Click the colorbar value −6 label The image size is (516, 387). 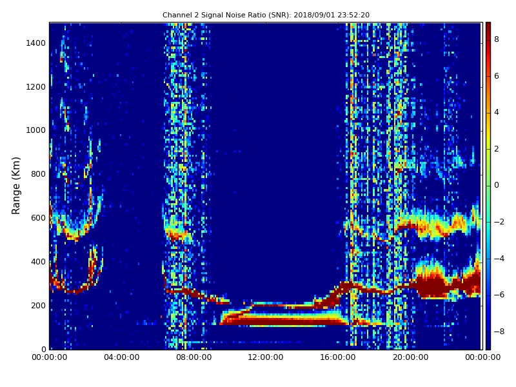(x=499, y=295)
